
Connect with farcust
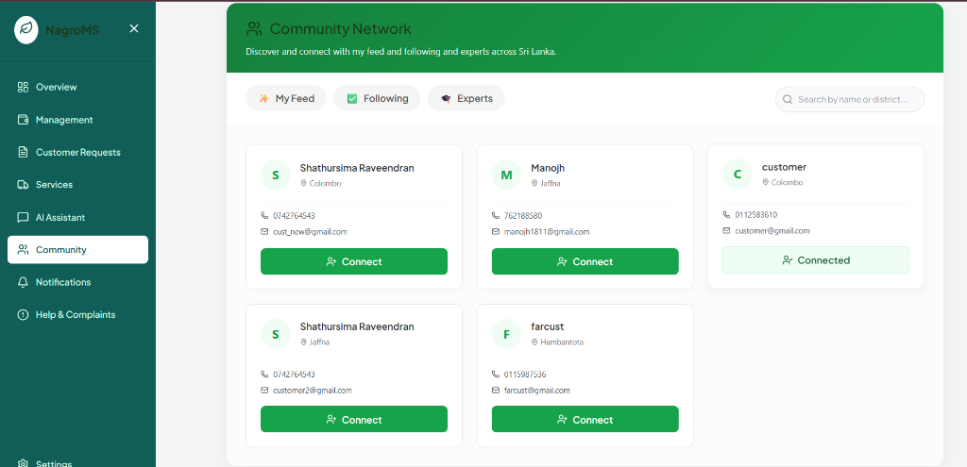(x=585, y=419)
